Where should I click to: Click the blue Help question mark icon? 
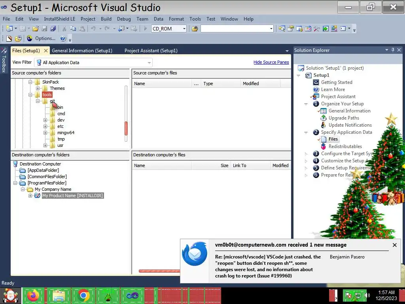(63, 38)
